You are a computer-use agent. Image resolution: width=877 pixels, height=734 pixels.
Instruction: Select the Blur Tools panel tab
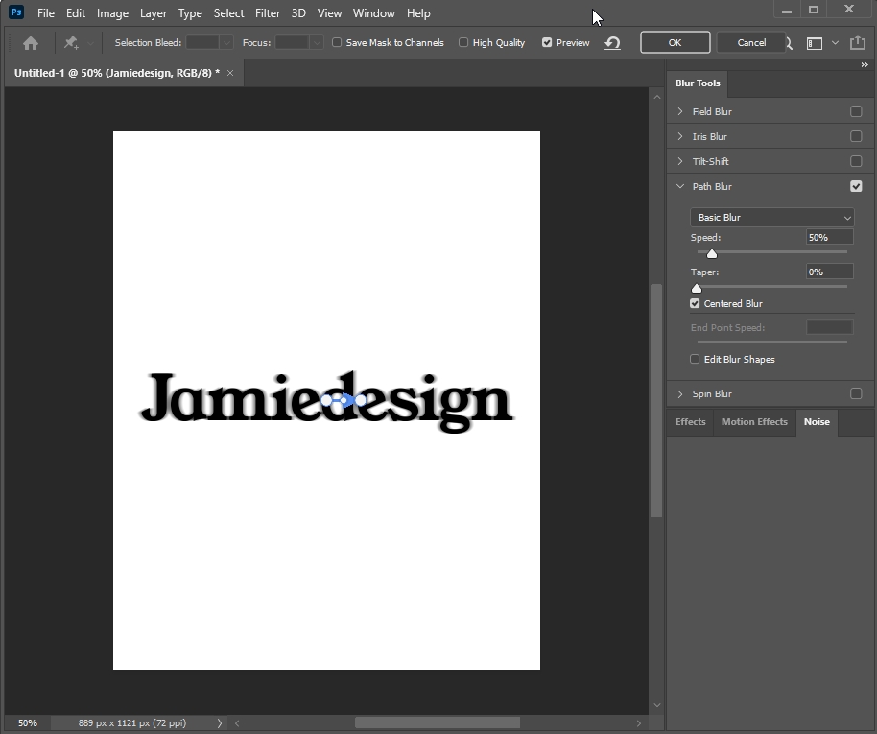pos(698,83)
